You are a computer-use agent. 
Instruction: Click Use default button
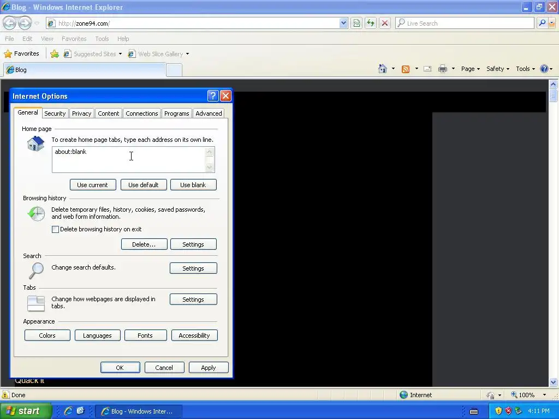[144, 185]
